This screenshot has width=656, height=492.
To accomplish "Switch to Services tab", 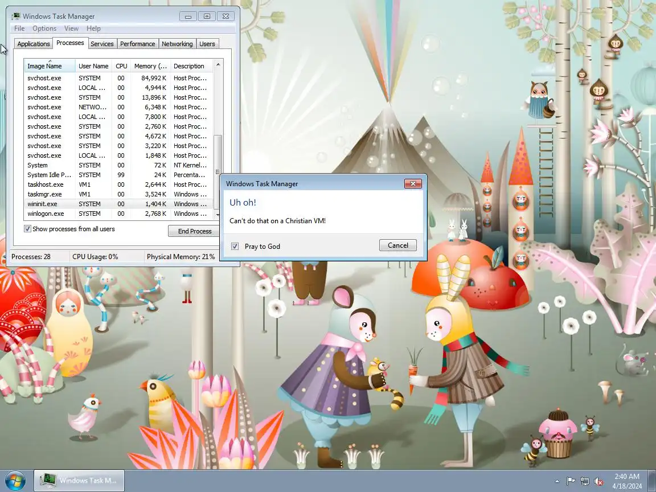I will (102, 44).
